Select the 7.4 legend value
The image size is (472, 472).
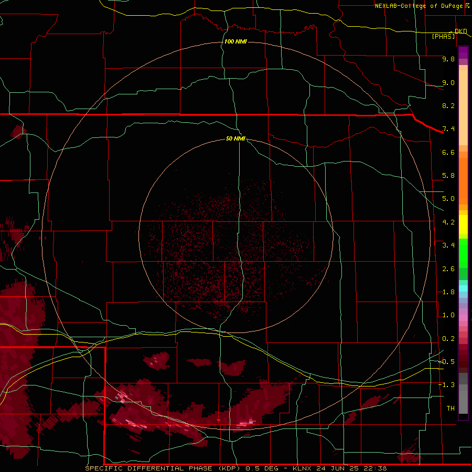[x=448, y=129]
